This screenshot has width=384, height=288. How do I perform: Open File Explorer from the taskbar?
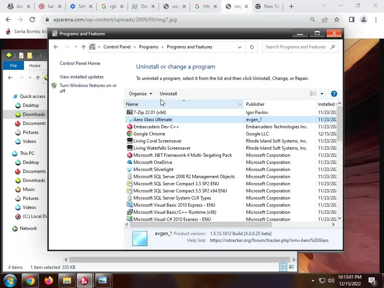click(x=67, y=280)
